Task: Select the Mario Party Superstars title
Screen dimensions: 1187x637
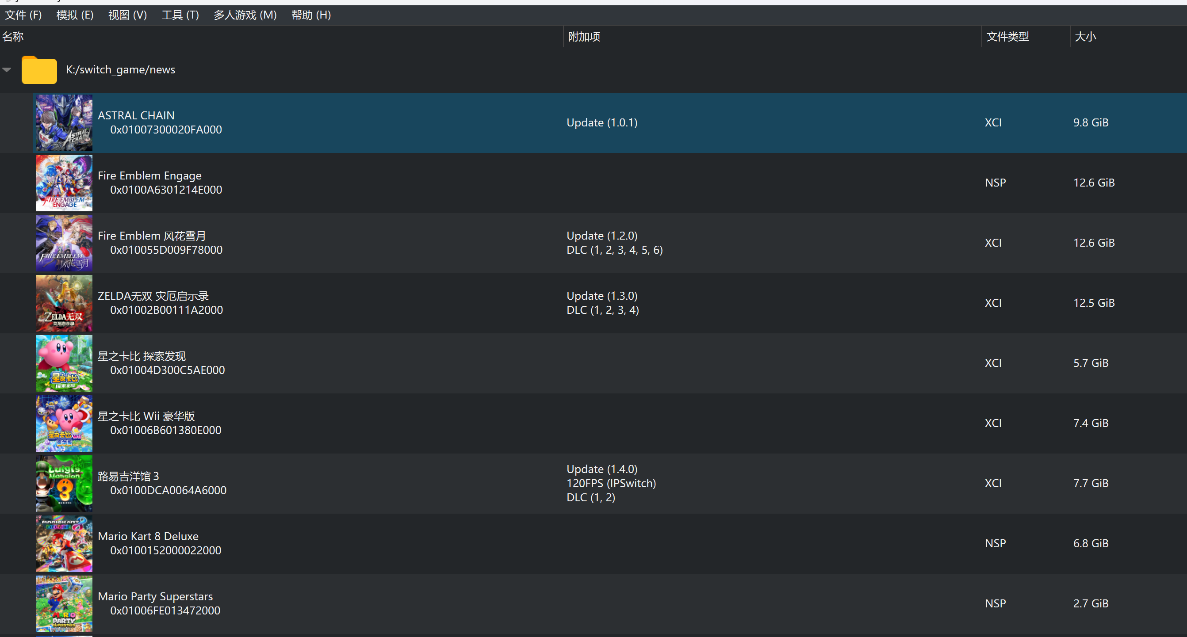Action: tap(155, 596)
